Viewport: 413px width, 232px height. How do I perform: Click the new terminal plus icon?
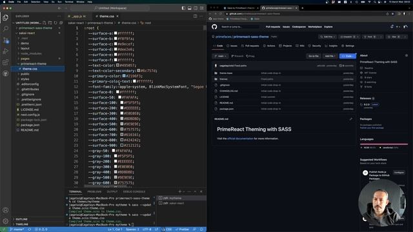click(x=180, y=191)
